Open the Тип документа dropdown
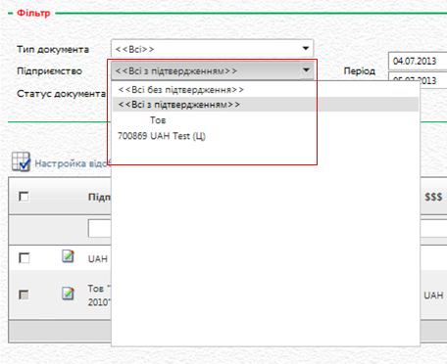447x364 pixels. point(212,49)
